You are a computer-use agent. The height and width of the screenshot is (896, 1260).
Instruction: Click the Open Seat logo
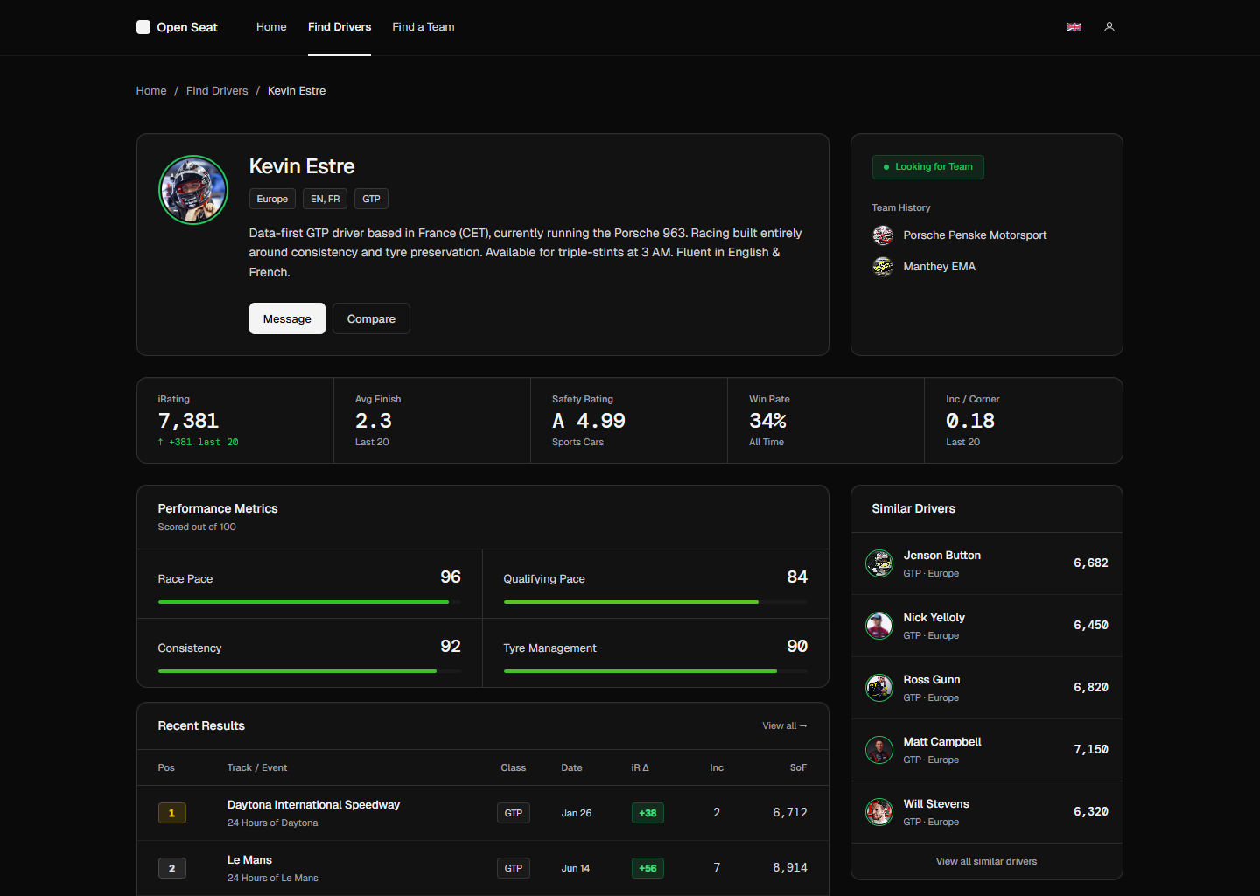[x=177, y=27]
